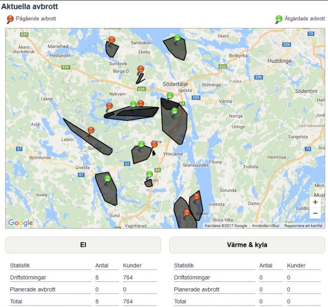Open the Användarvillkor link
This screenshot has width=328, height=307.
266,226
